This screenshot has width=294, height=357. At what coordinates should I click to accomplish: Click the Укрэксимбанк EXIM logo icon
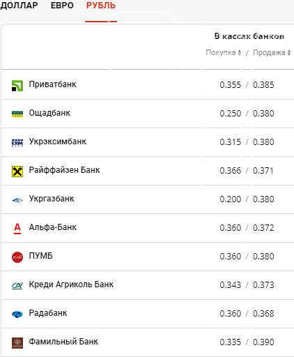(x=17, y=143)
